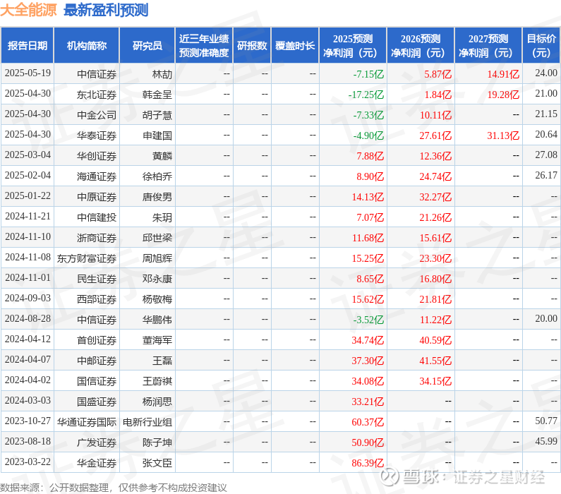Click the -17.25亿 profit value
This screenshot has width=561, height=494.
tap(366, 95)
